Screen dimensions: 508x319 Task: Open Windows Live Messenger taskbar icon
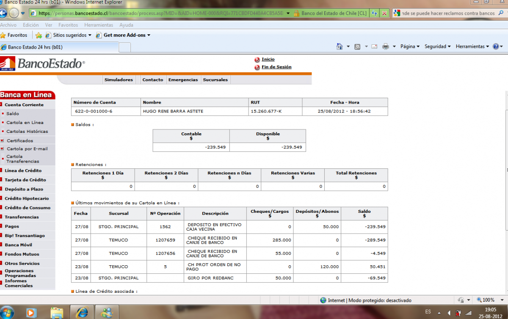107,313
